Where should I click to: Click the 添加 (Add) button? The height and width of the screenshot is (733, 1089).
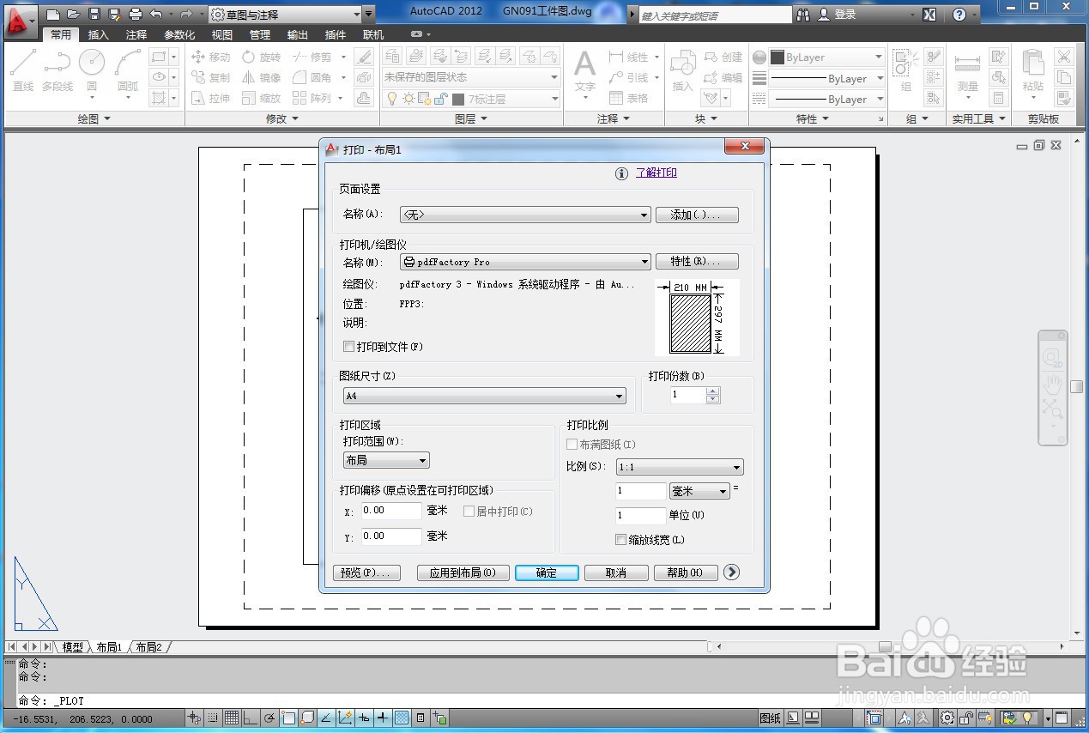[697, 215]
